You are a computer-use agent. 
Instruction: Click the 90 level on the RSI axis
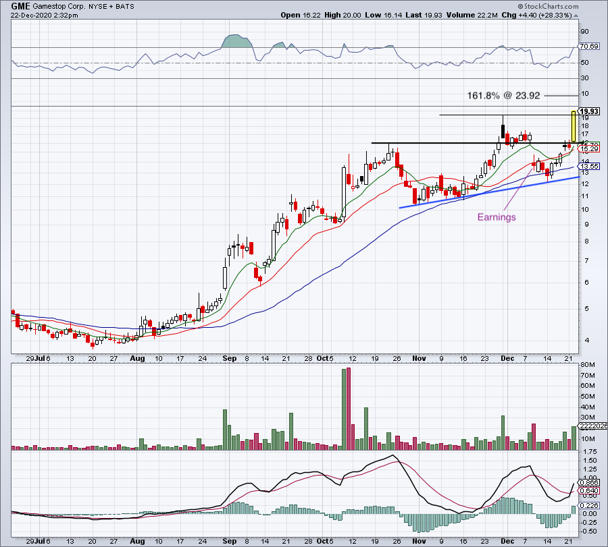(585, 32)
